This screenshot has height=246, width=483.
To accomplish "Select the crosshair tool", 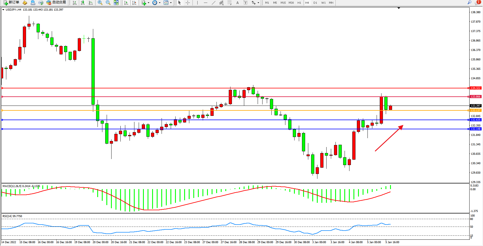I will pyautogui.click(x=188, y=3).
